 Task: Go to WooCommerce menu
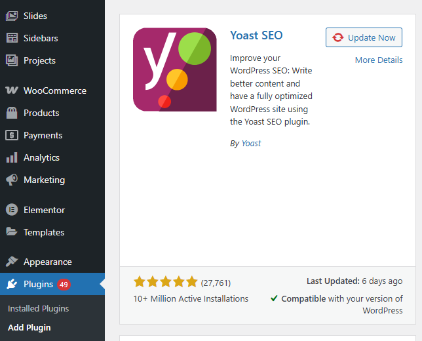coord(52,90)
